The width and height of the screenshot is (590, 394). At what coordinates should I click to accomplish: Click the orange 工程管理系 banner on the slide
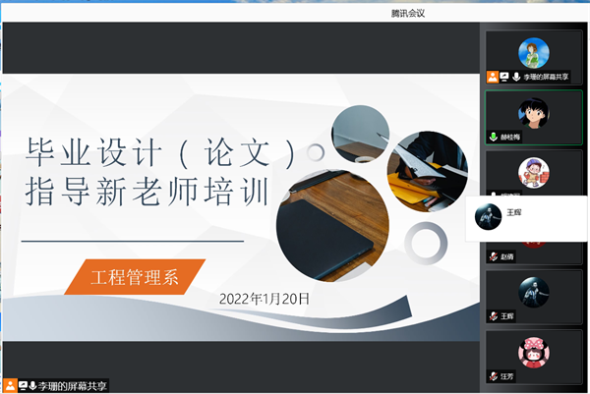(135, 277)
